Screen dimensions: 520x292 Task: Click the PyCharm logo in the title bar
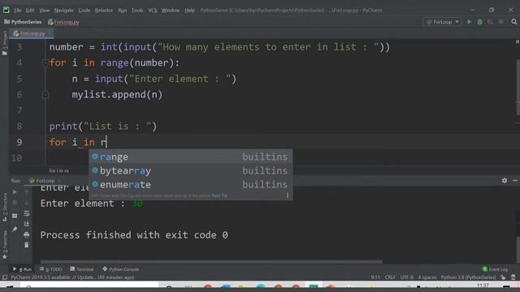click(6, 10)
